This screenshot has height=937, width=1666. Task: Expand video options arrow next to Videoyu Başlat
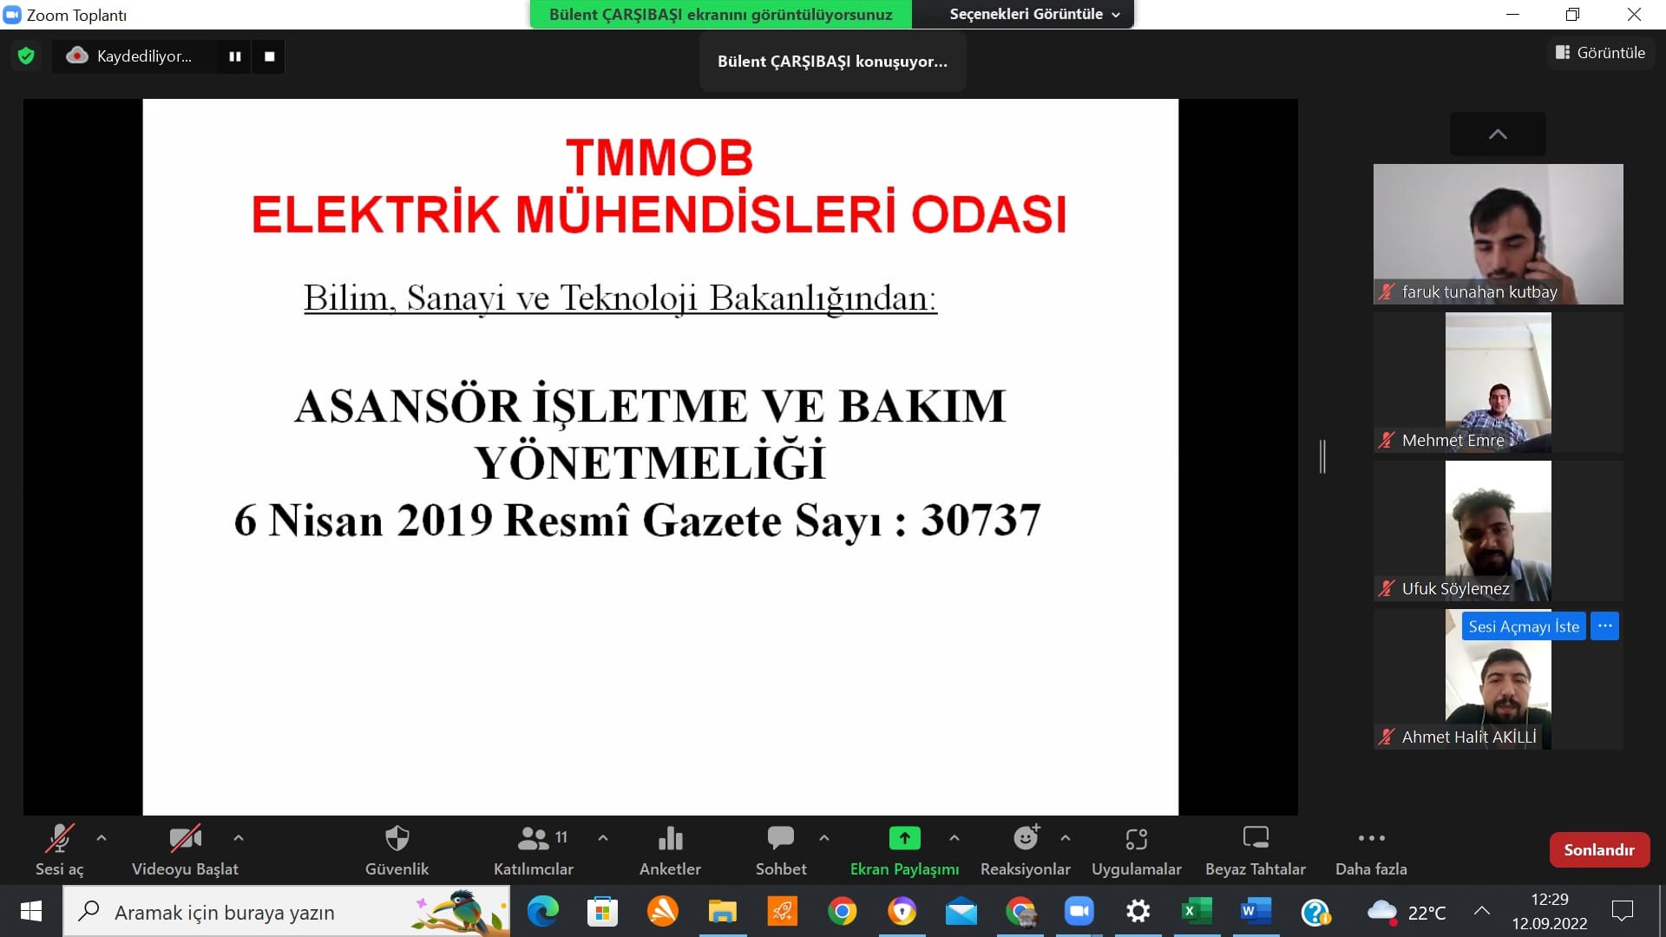point(239,838)
